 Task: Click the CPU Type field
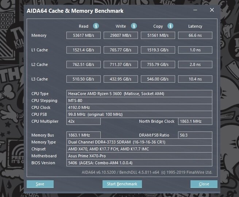click(x=139, y=94)
